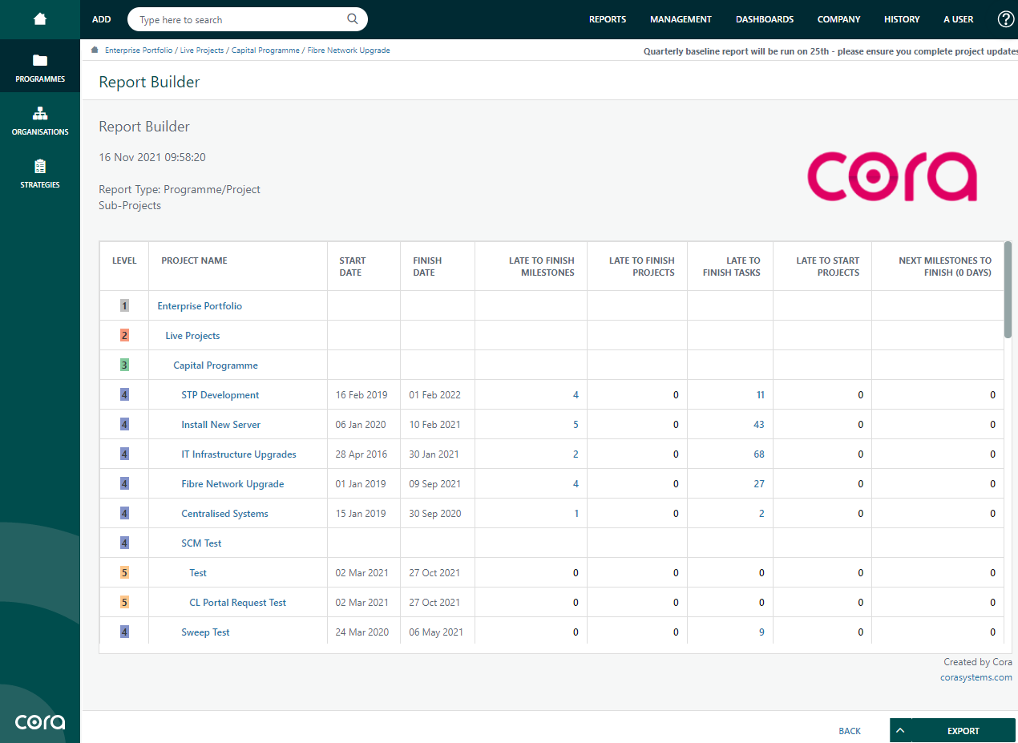Open the A USER menu
Screen dimensions: 1018x743
click(x=959, y=19)
